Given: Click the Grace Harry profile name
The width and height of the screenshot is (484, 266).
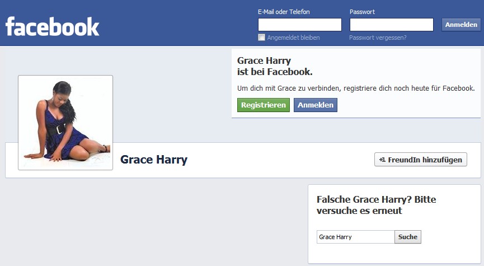Looking at the screenshot, I should 154,160.
